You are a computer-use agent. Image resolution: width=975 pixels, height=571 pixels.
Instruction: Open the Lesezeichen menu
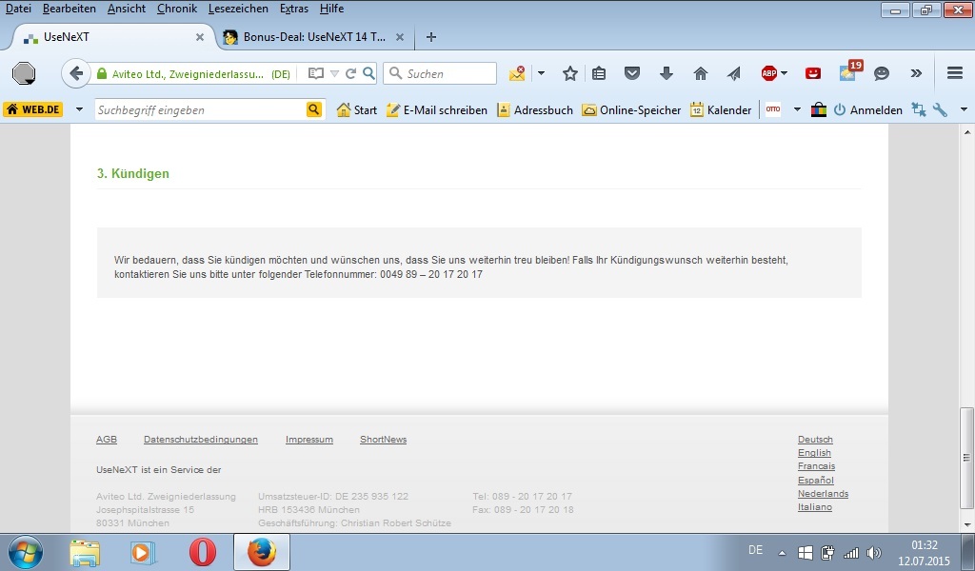click(238, 9)
